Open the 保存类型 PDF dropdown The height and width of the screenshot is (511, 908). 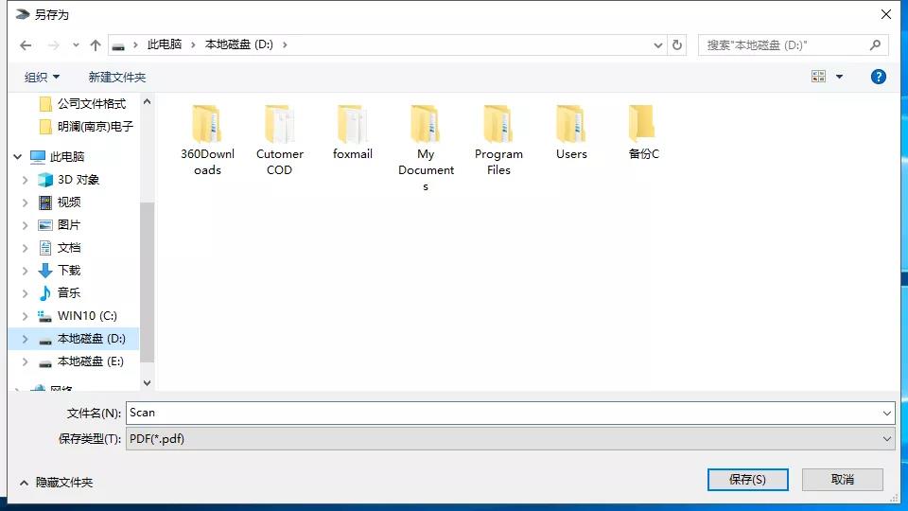510,439
